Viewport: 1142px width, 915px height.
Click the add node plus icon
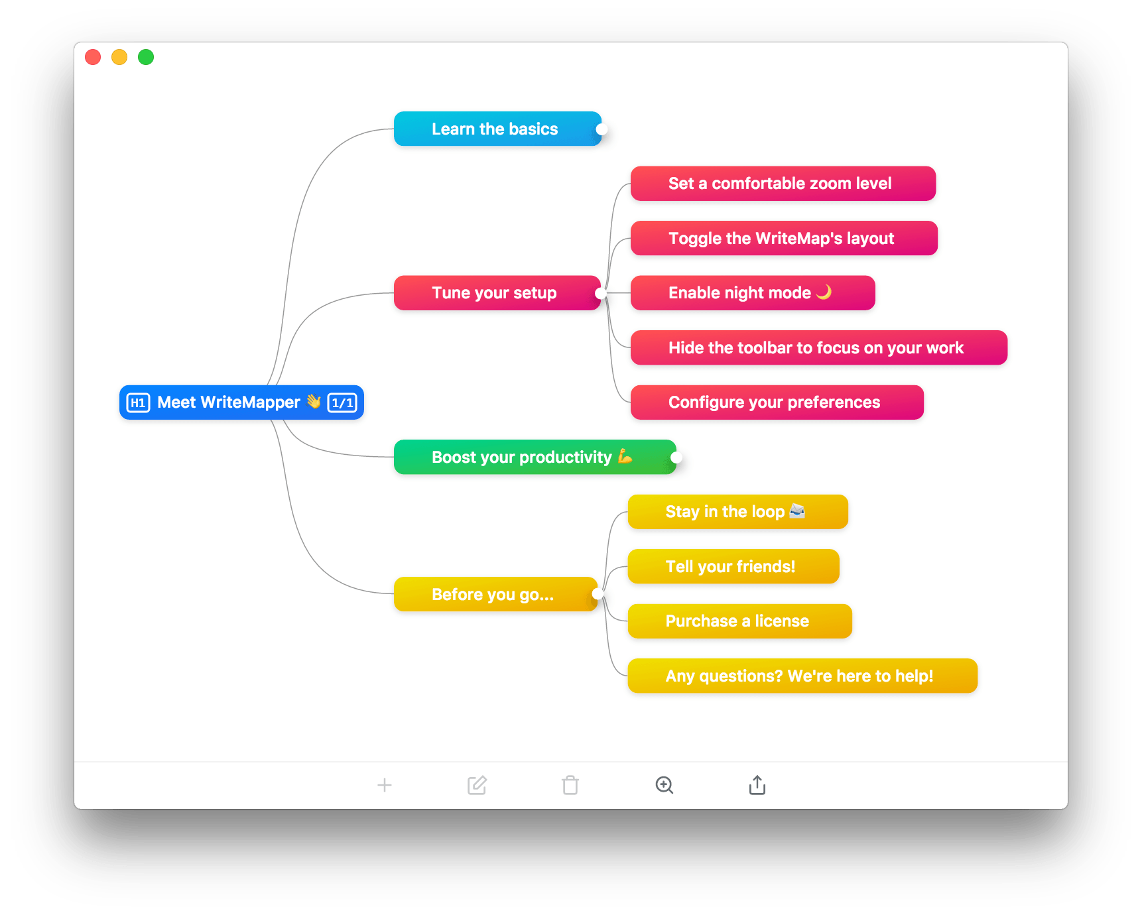385,785
